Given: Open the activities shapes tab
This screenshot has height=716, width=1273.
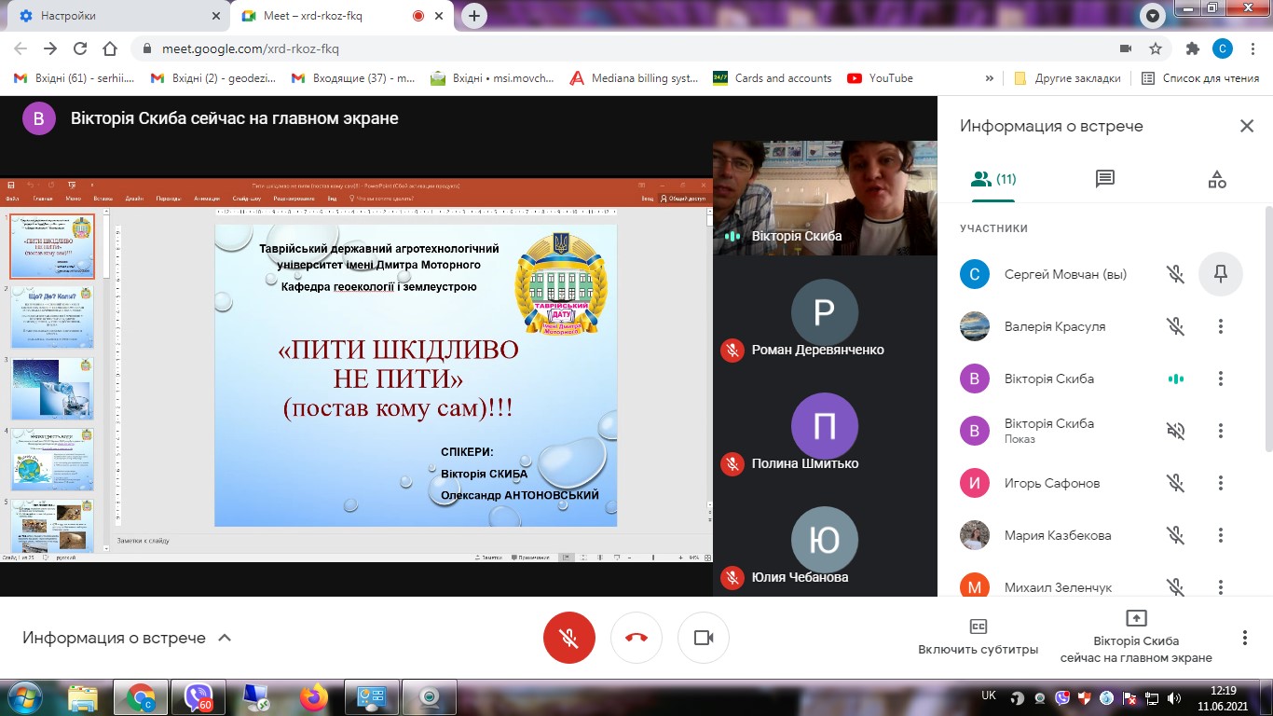Looking at the screenshot, I should click(1216, 179).
